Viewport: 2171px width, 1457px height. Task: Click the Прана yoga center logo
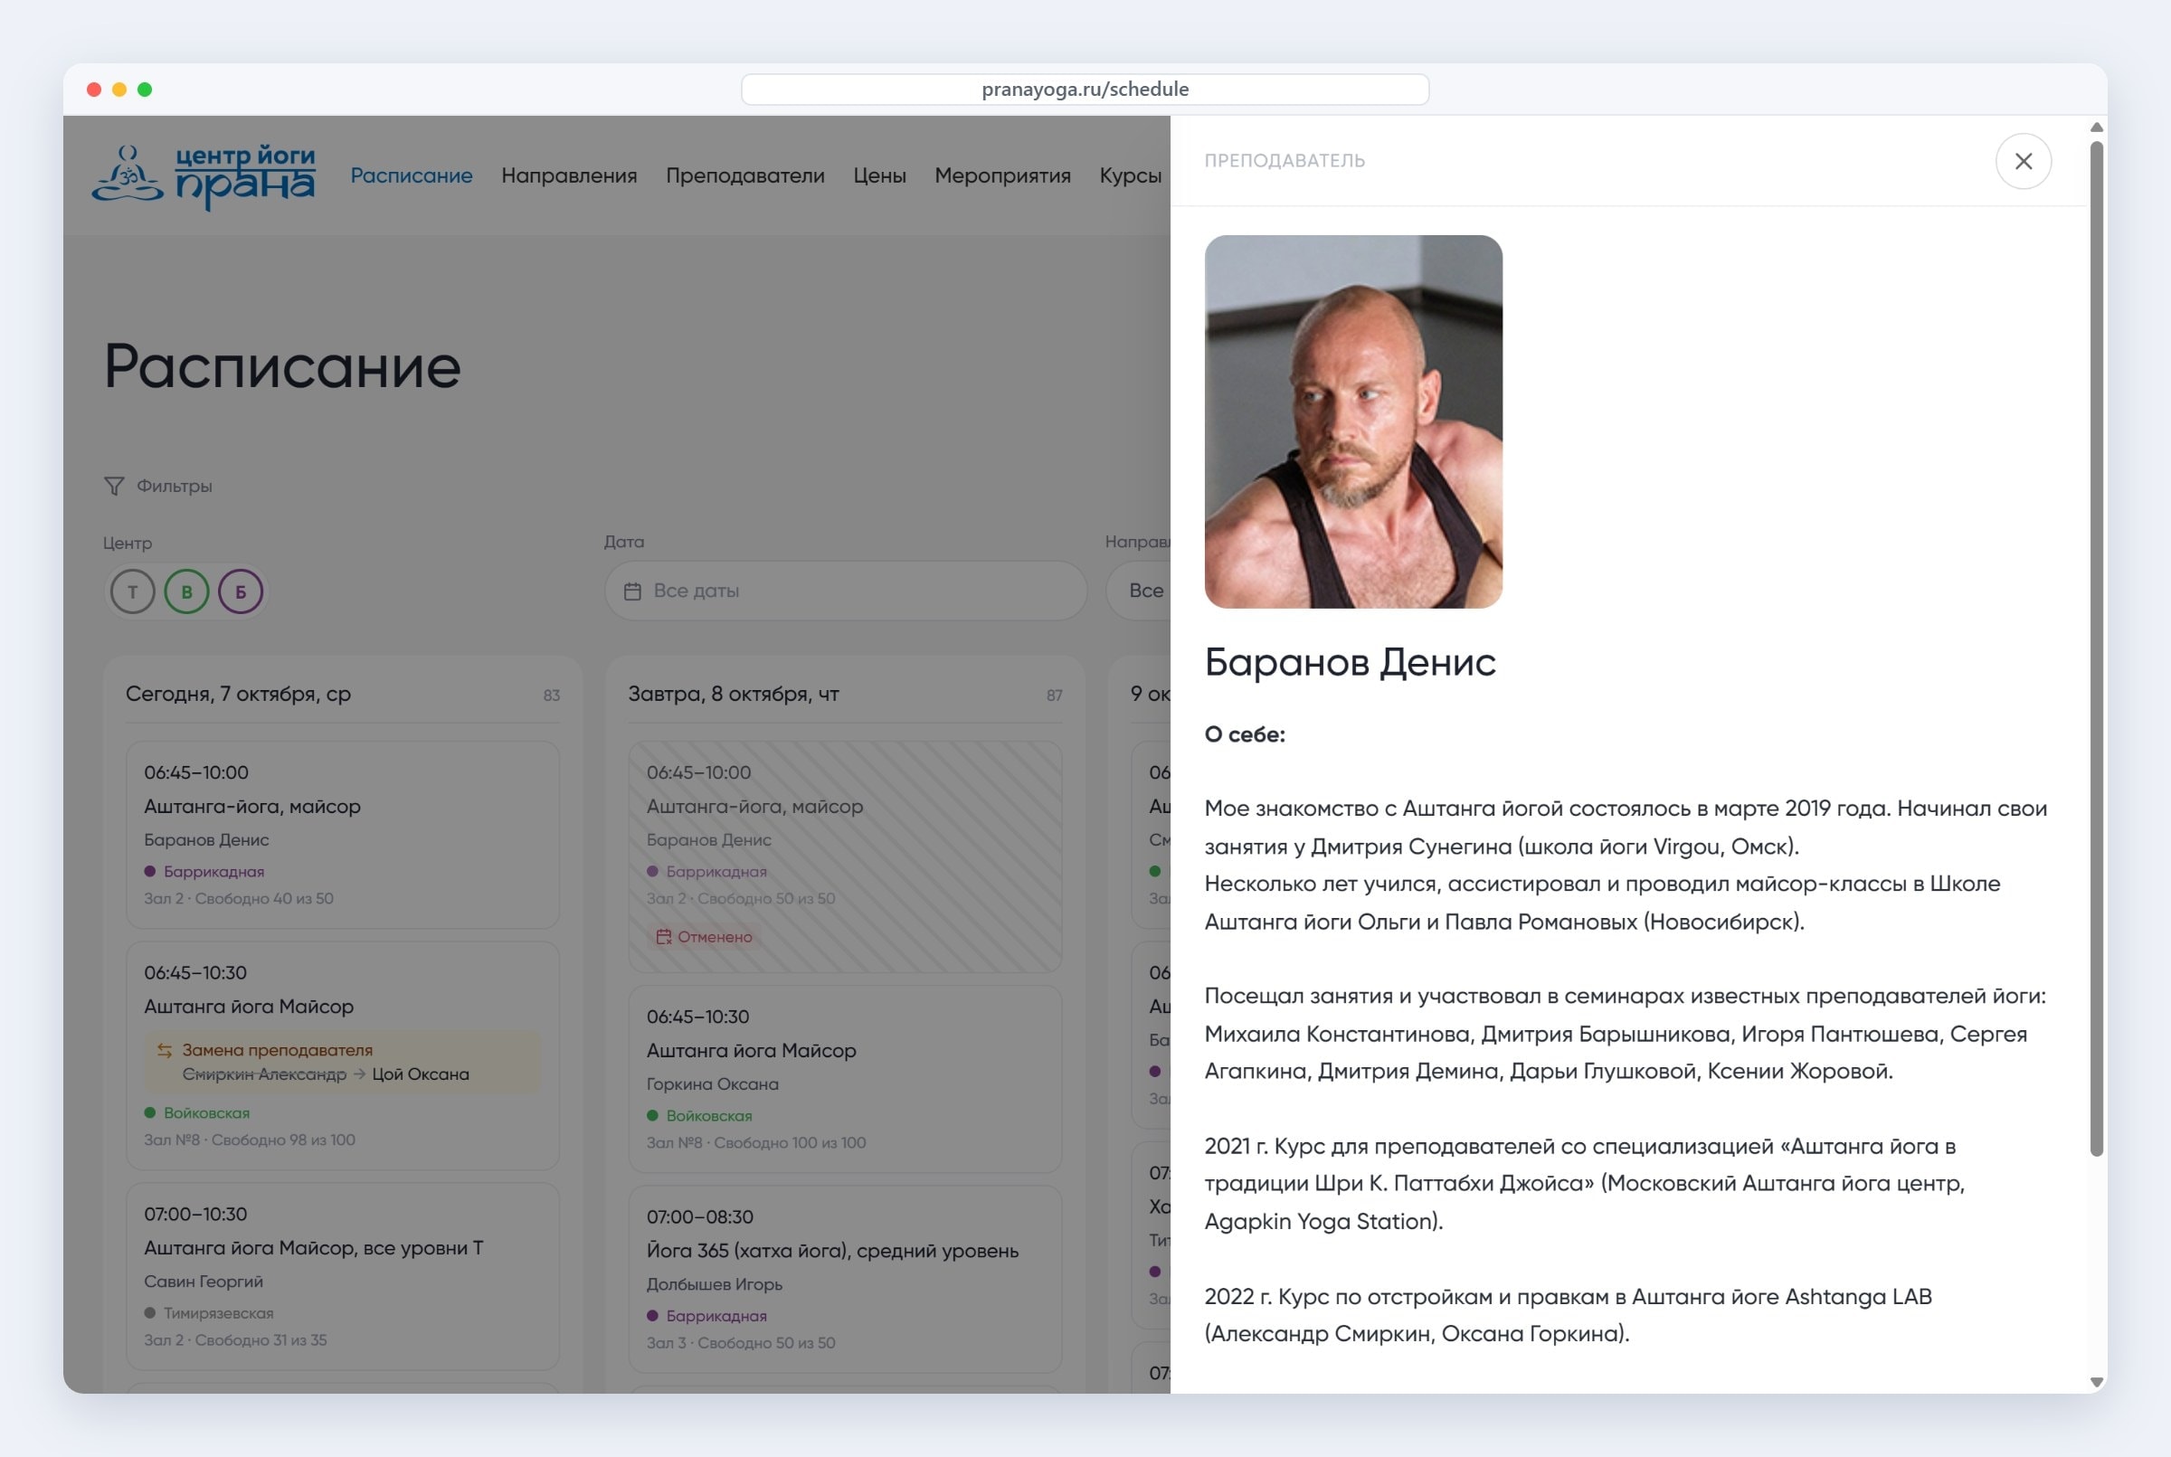(x=204, y=175)
